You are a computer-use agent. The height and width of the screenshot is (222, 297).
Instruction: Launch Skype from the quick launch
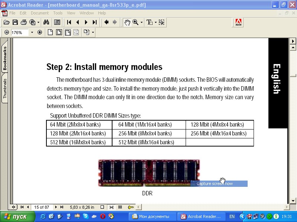[x=86, y=216]
